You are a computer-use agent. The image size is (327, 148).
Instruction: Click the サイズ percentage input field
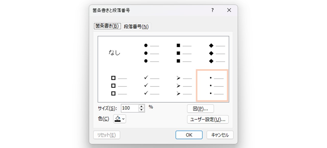pos(130,108)
